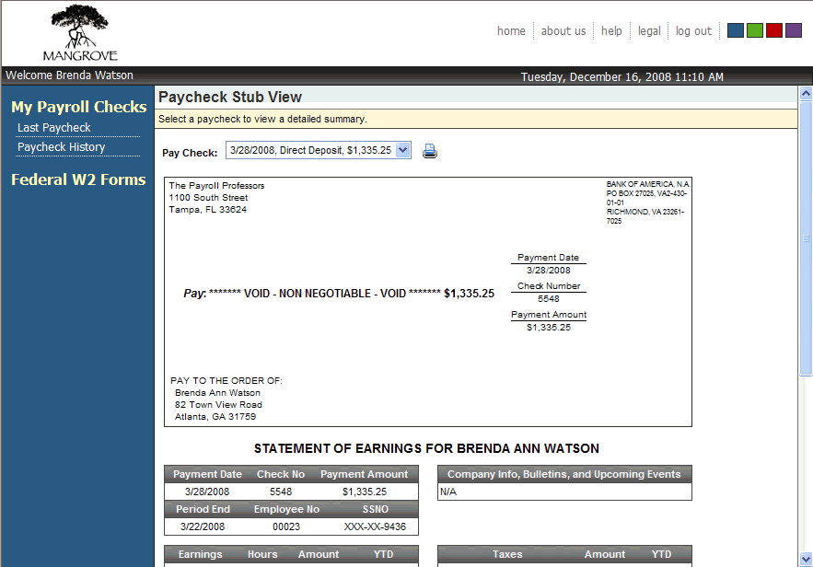
Task: Select the red square in the header
Action: point(773,29)
